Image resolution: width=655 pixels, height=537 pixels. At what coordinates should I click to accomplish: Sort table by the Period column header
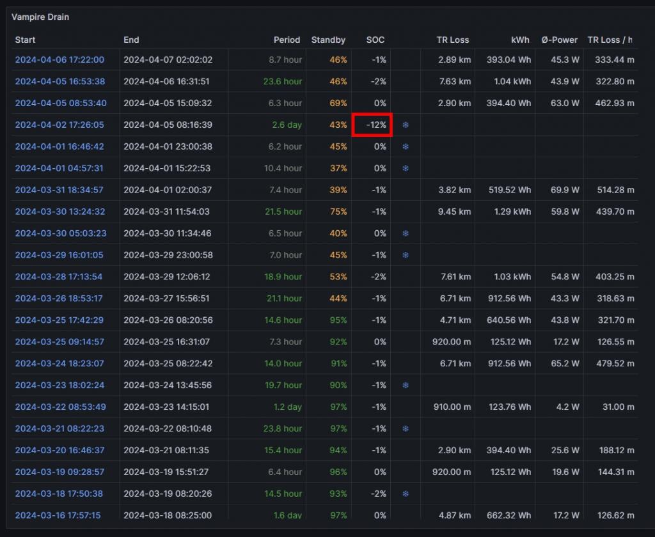(x=287, y=40)
